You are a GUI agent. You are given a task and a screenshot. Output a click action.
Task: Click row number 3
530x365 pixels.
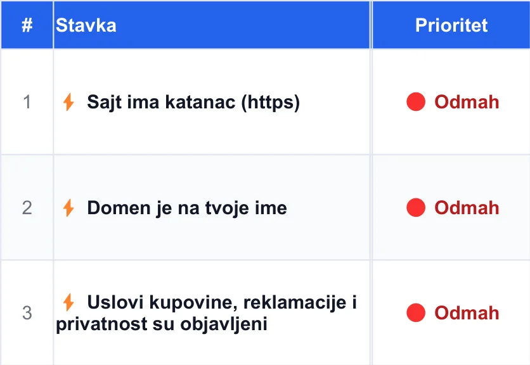[27, 313]
